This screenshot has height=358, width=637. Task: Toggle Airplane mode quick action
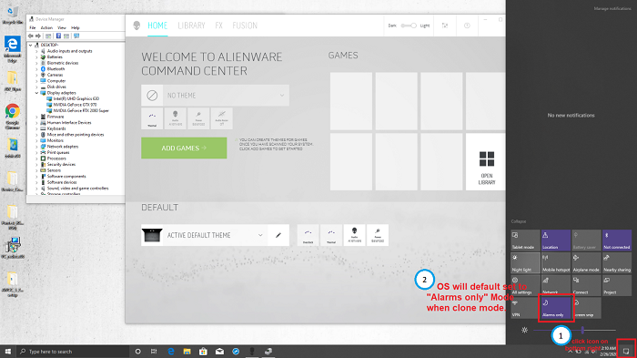pyautogui.click(x=586, y=262)
